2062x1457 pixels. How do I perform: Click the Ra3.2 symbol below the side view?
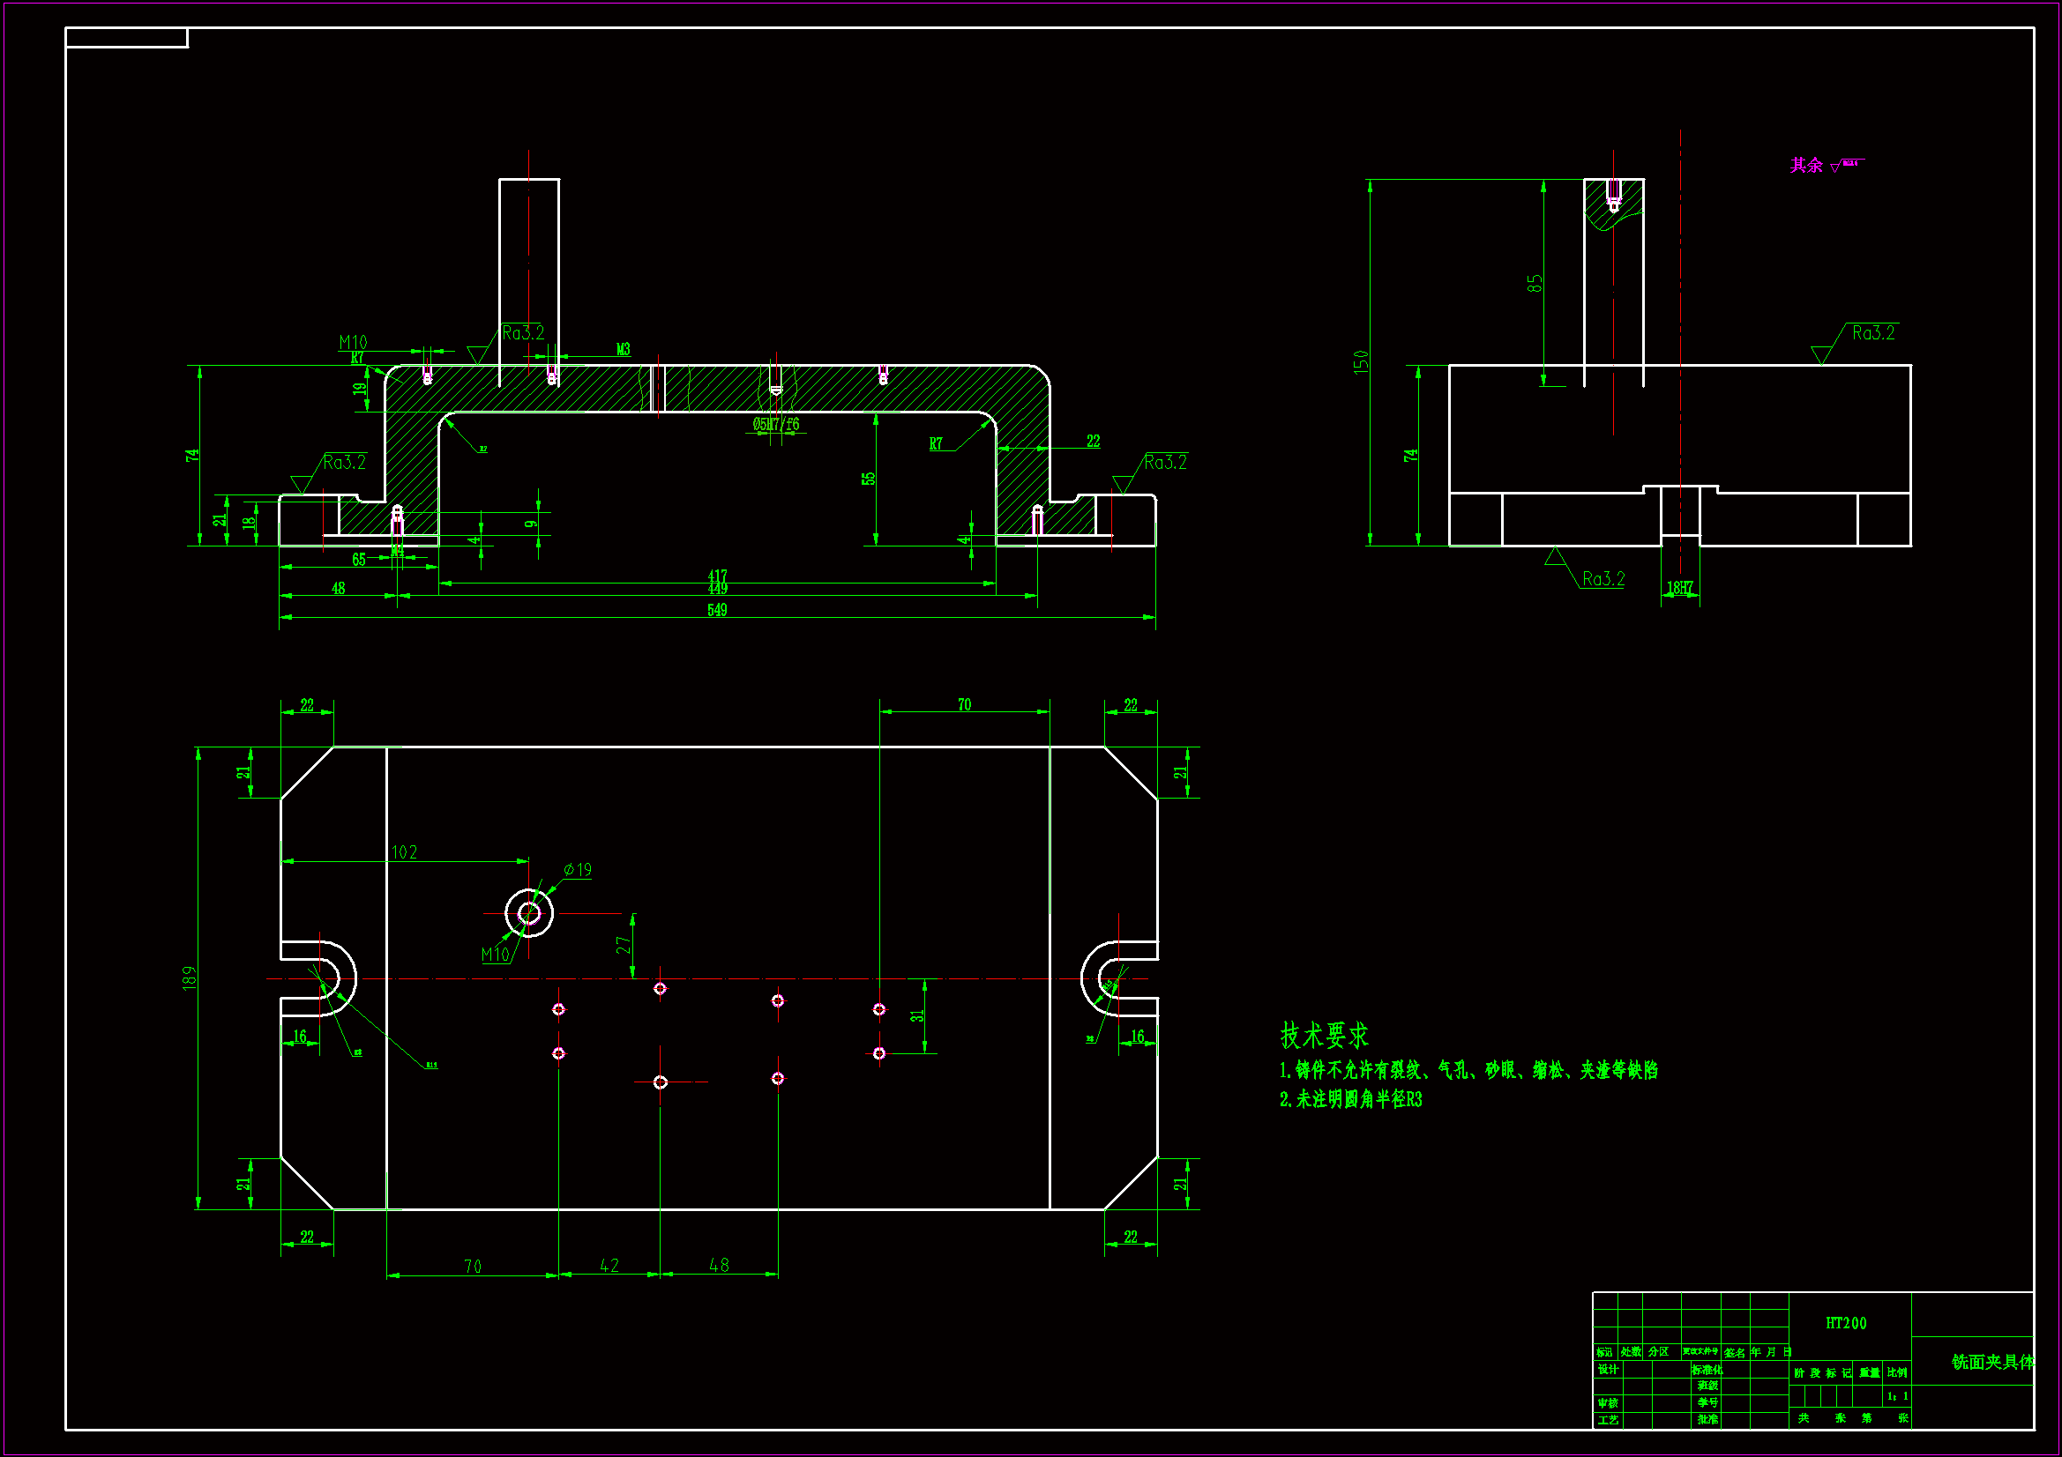(x=1603, y=579)
